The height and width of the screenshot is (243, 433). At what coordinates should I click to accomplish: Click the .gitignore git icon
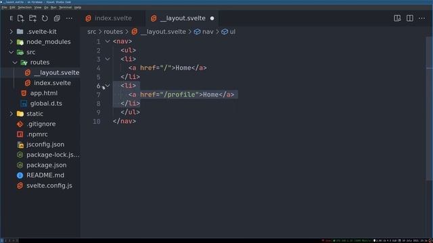20,124
